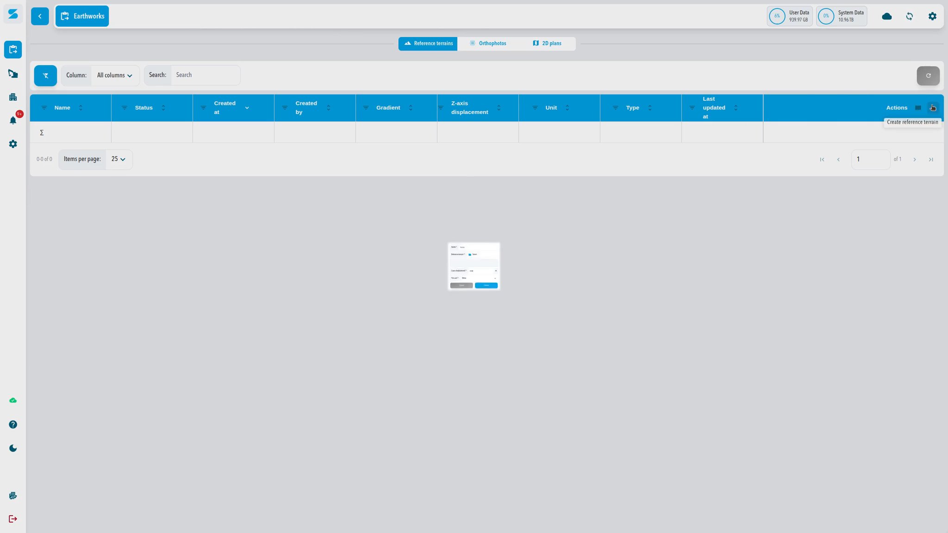Click into the Search input field
948x533 pixels.
coord(205,75)
